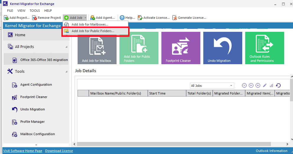293x154 pixels.
Task: Click the job report chart icon
Action: (x=271, y=85)
